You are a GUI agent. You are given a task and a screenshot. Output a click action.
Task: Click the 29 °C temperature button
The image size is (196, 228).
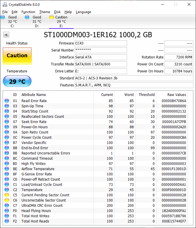[17, 81]
